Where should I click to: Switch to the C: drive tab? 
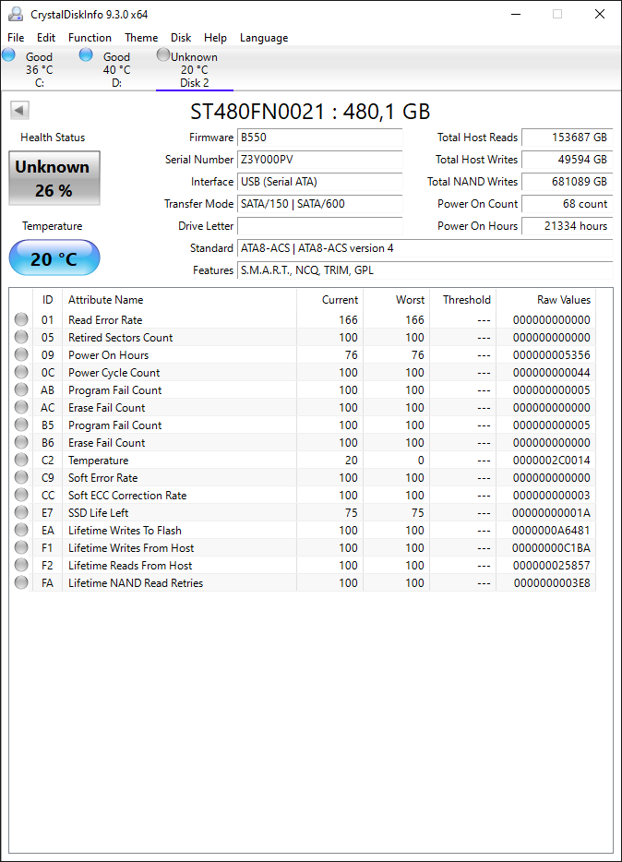click(39, 69)
